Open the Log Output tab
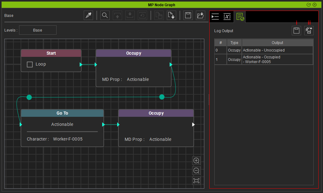The width and height of the screenshot is (323, 193). pyautogui.click(x=240, y=17)
